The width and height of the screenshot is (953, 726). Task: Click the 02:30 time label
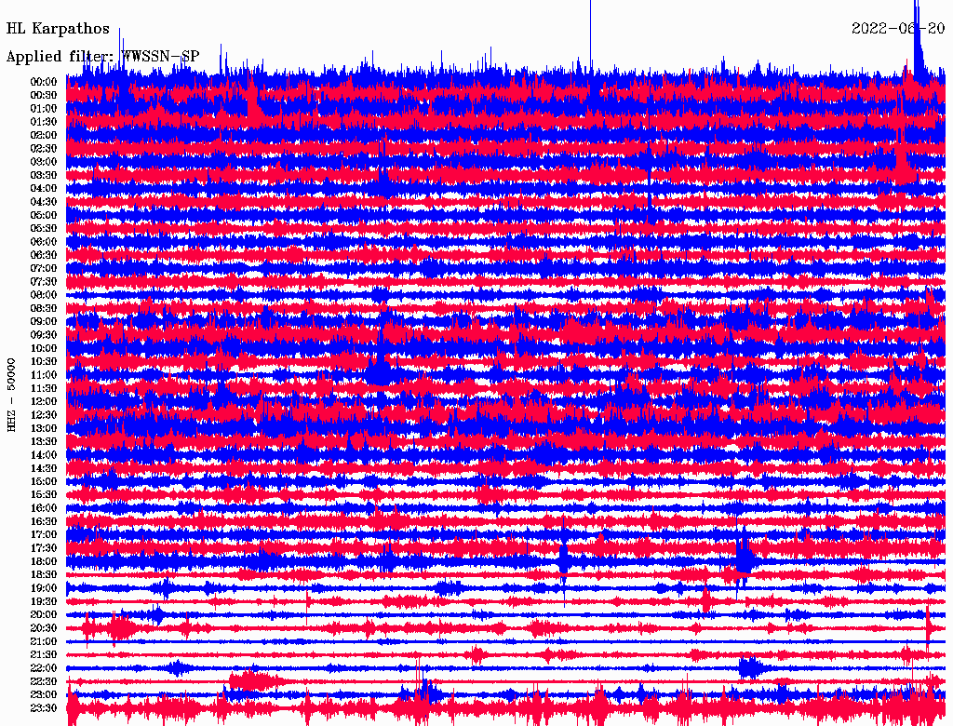coord(44,149)
